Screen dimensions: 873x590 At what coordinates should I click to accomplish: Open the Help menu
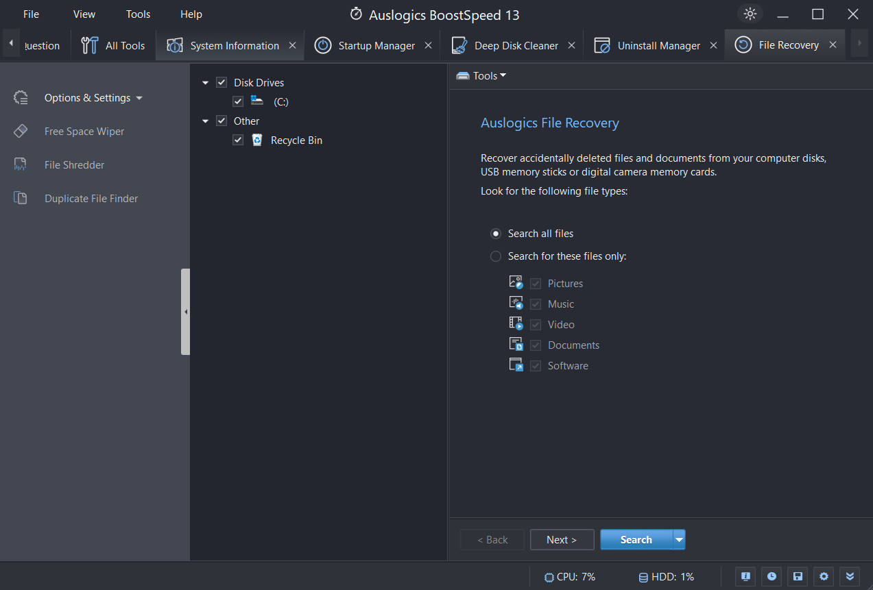191,14
